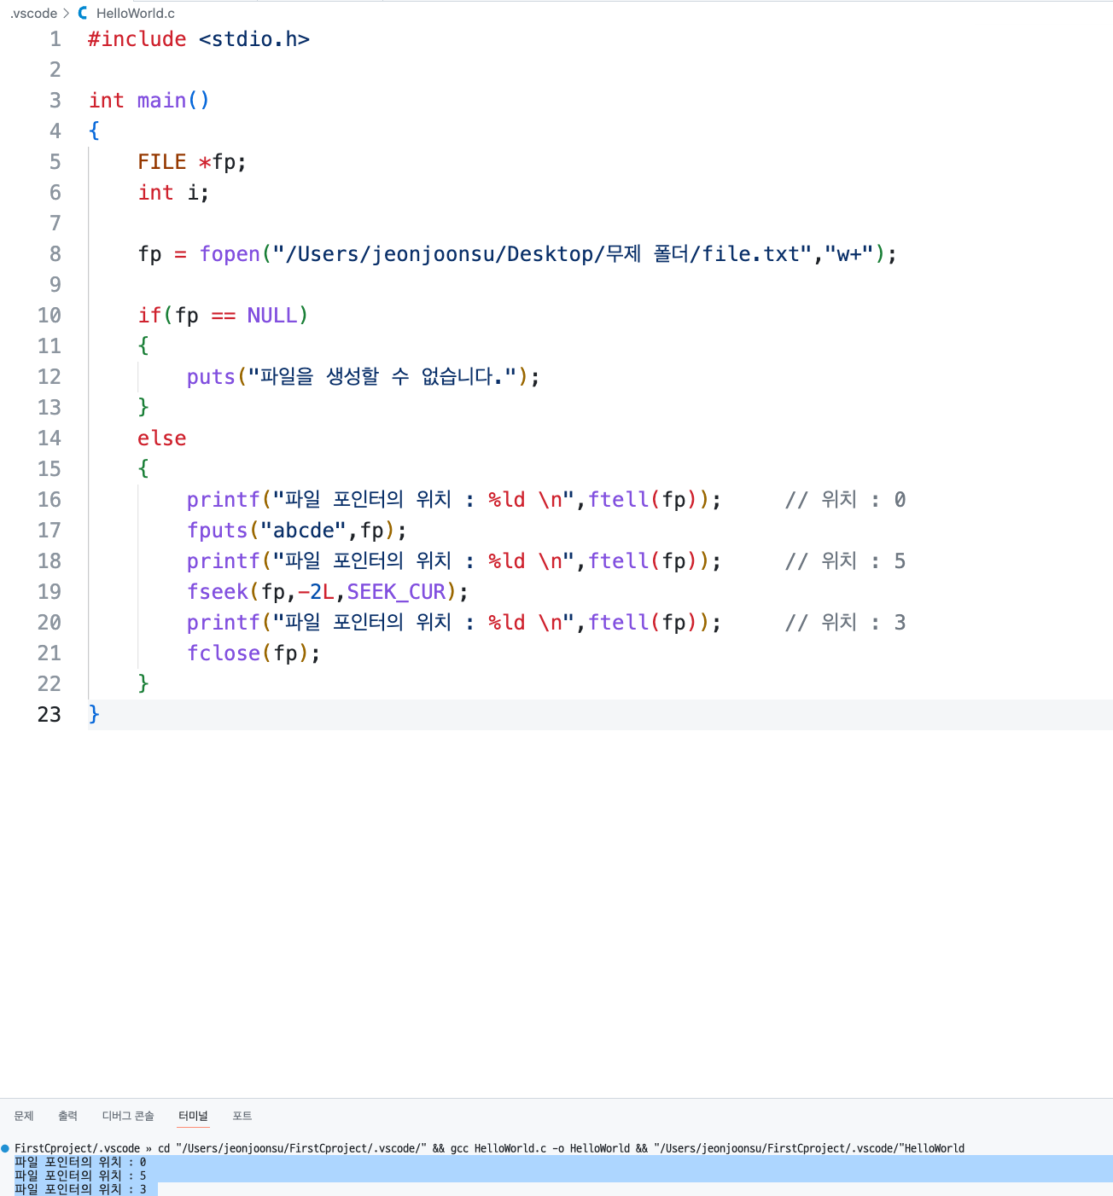Click the <stdio.h> header text
This screenshot has width=1113, height=1196.
(x=254, y=39)
